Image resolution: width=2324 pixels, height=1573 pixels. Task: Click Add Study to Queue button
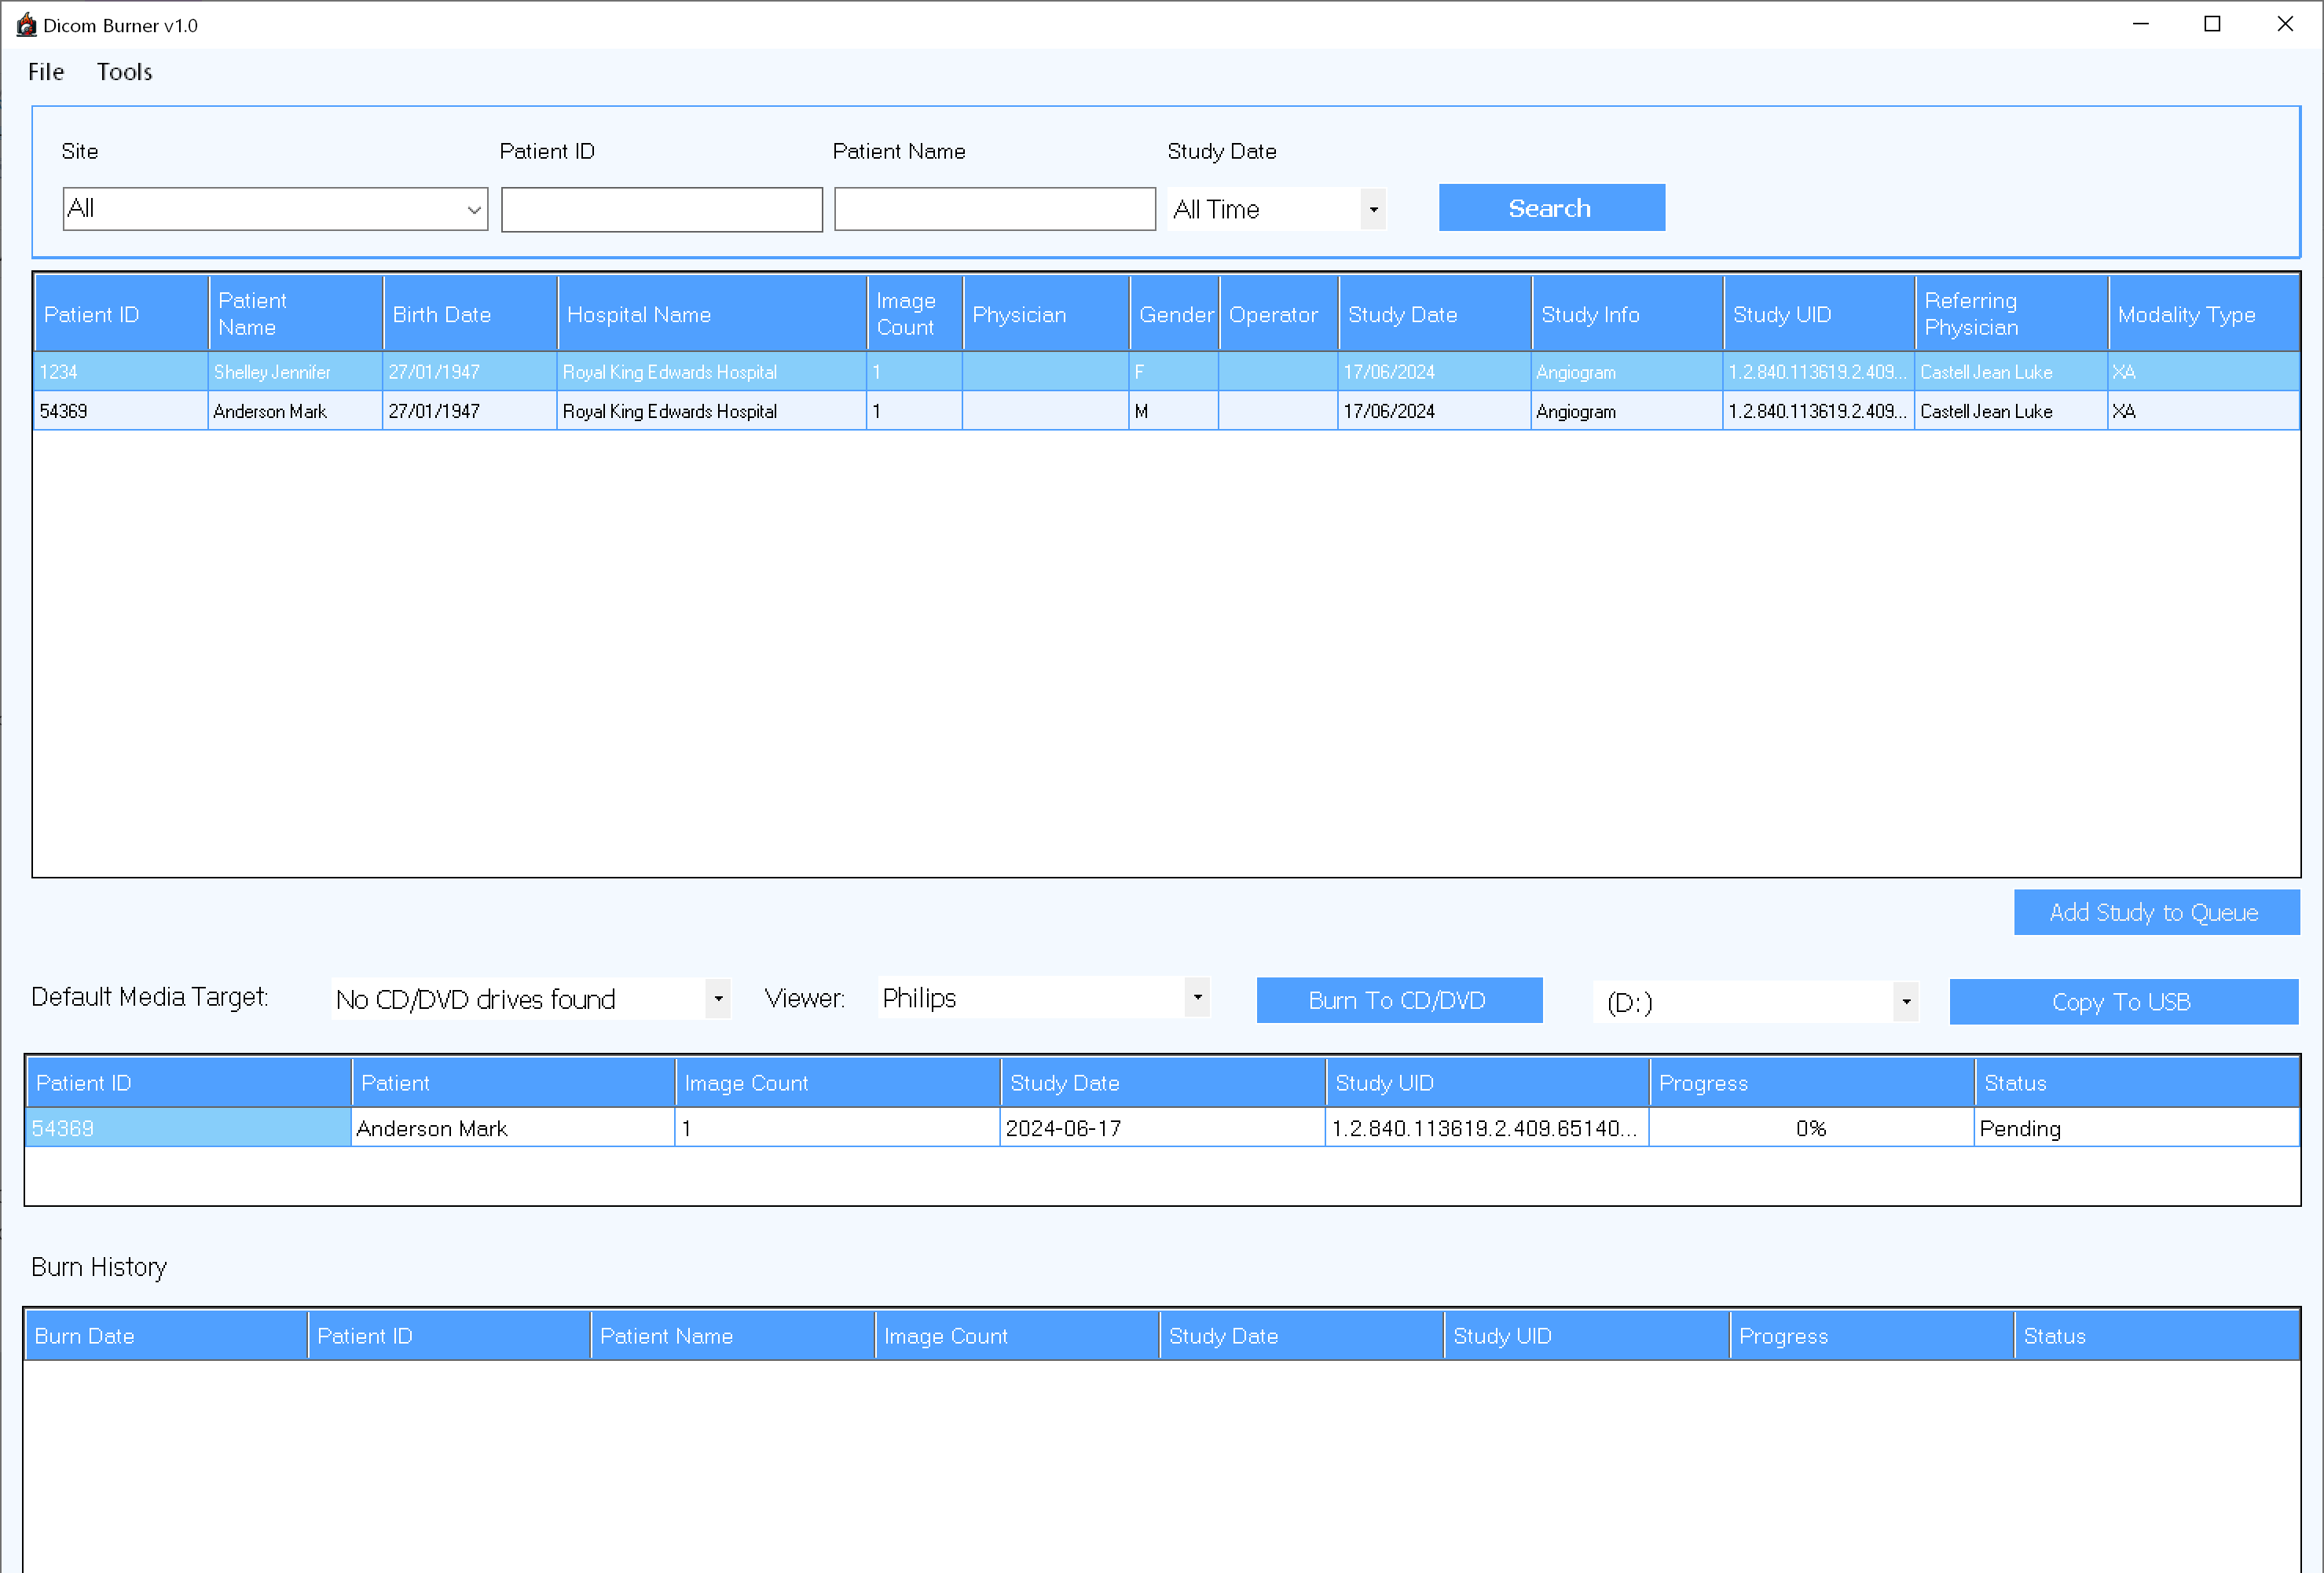pyautogui.click(x=2156, y=912)
